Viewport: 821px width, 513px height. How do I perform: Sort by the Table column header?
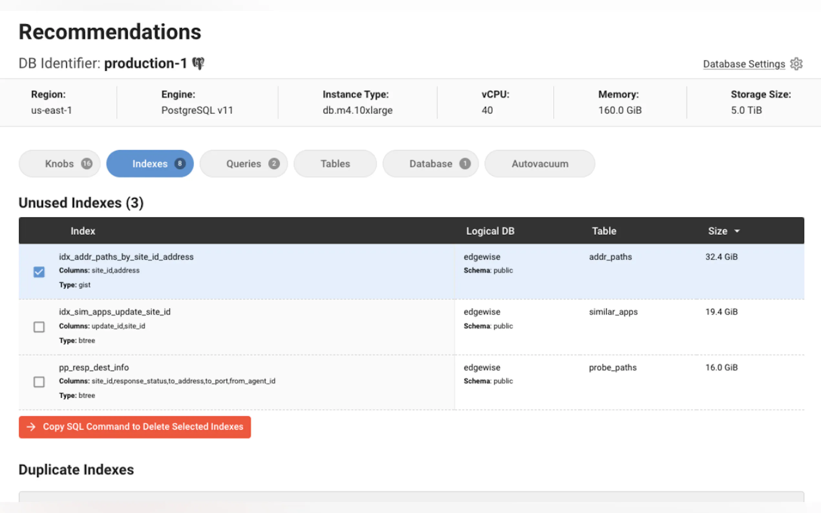pos(604,231)
